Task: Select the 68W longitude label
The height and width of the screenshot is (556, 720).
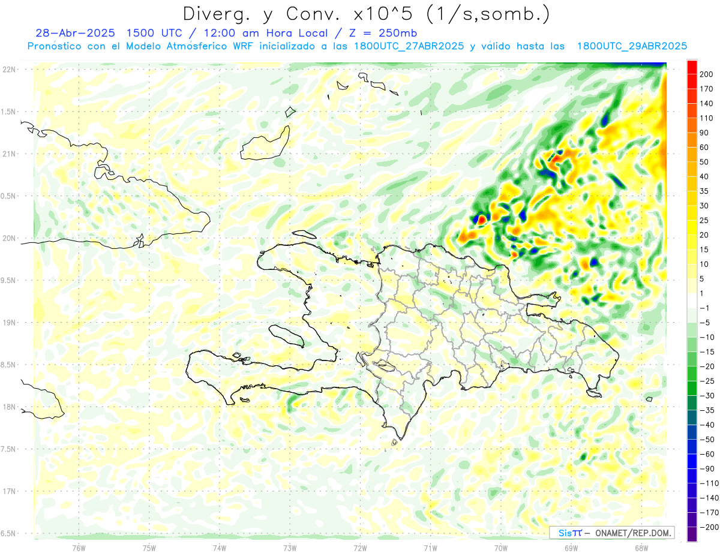Action: (x=641, y=547)
